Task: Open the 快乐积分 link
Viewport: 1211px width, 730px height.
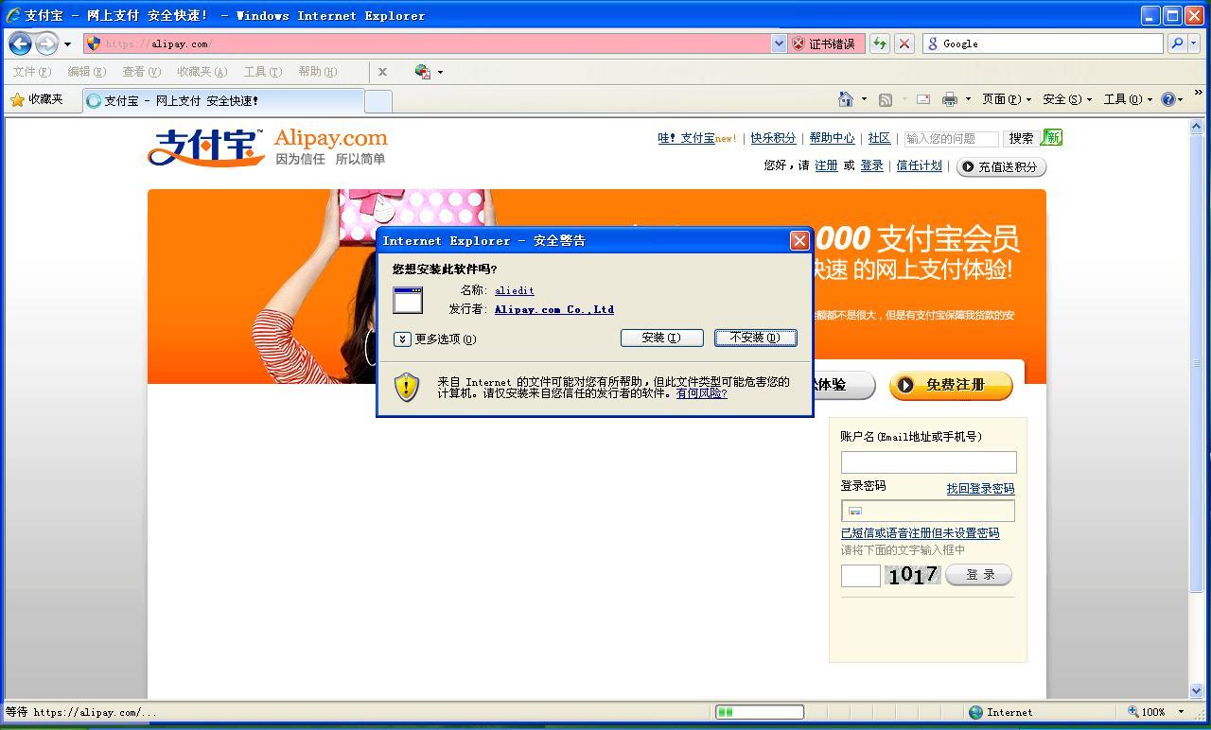Action: click(x=773, y=138)
